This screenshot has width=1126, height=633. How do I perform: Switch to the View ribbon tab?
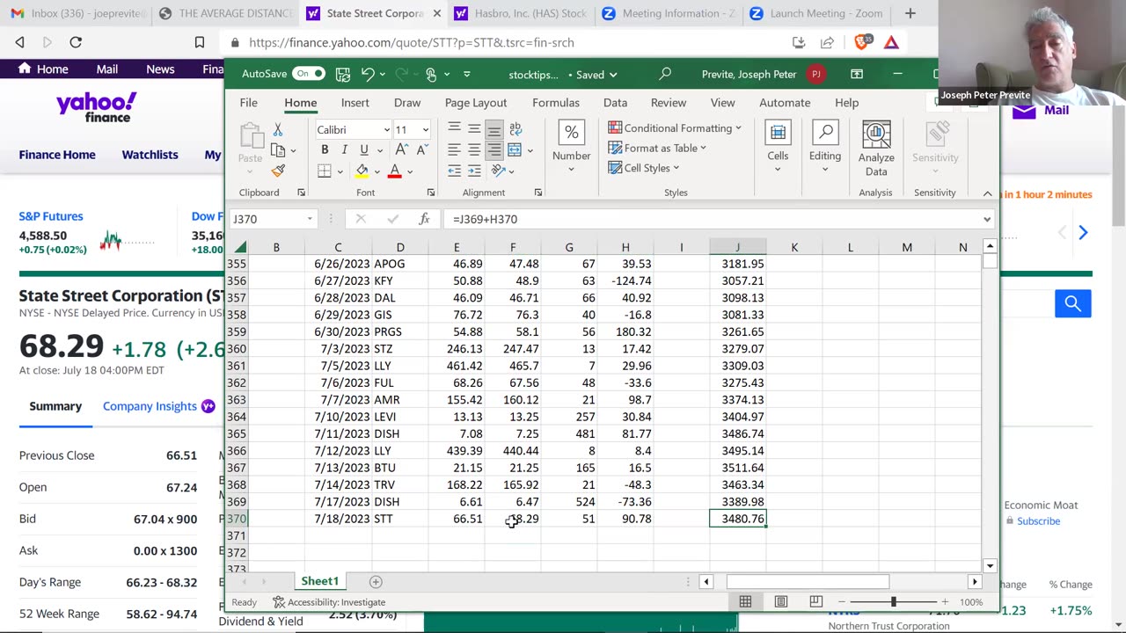click(x=722, y=103)
